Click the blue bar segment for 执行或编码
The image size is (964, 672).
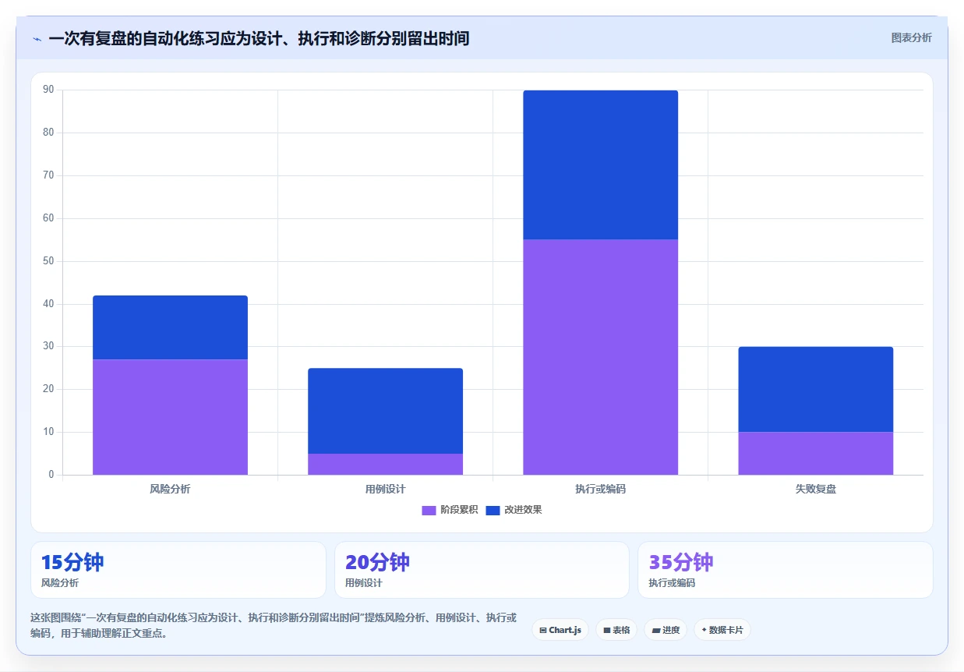pos(600,164)
